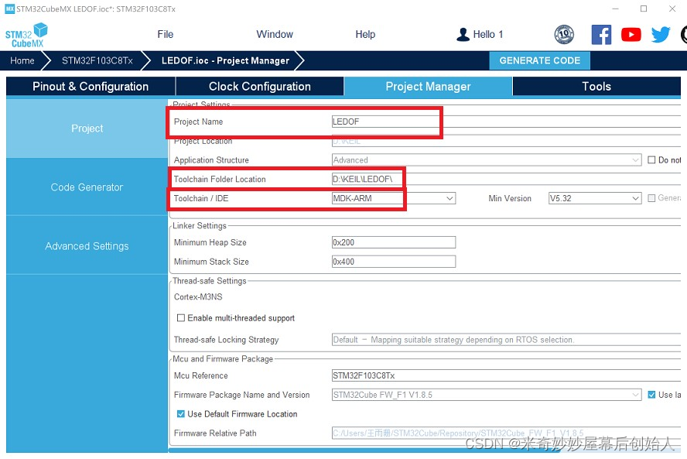
Task: Toggle the Use latest firmware checkbox
Action: point(651,395)
